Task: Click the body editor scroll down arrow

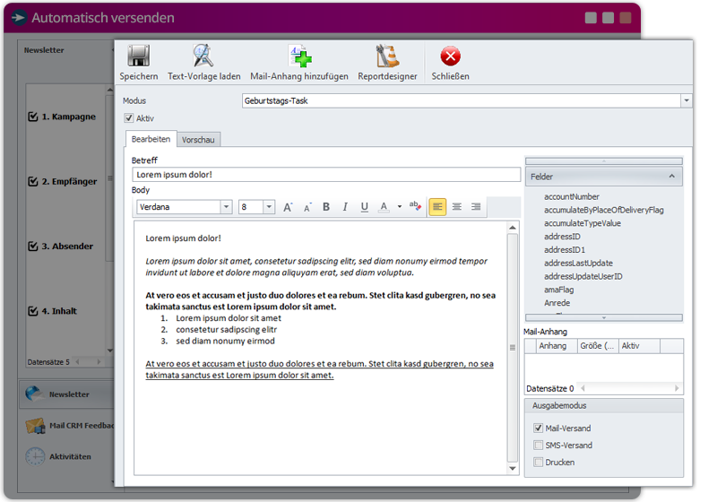Action: [513, 469]
